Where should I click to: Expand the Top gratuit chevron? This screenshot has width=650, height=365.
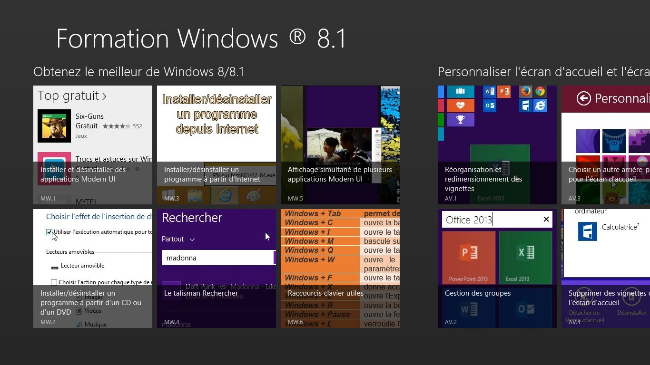tap(104, 96)
